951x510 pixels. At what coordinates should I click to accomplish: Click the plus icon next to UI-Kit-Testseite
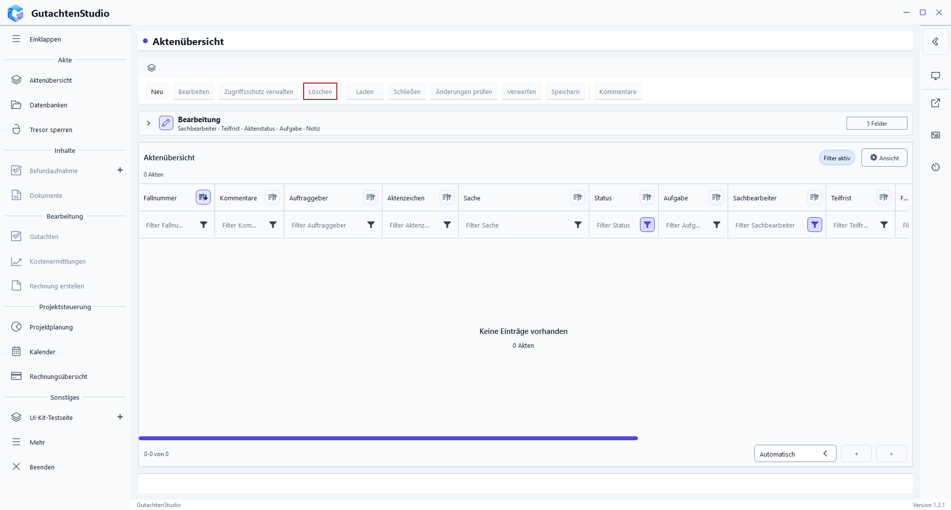120,417
